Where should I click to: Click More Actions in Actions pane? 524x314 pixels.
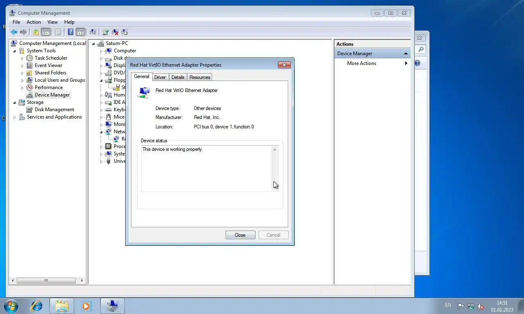click(x=361, y=63)
